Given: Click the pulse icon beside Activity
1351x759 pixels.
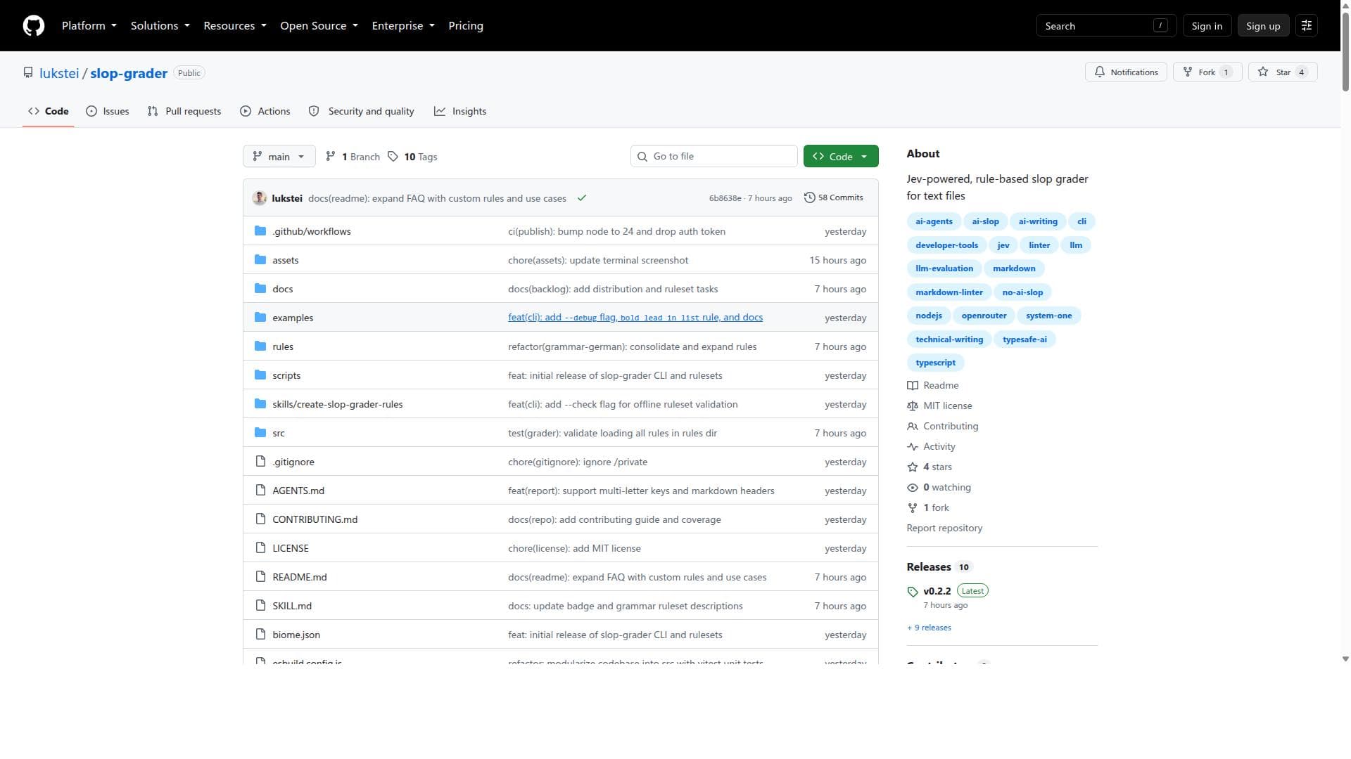Looking at the screenshot, I should (913, 447).
